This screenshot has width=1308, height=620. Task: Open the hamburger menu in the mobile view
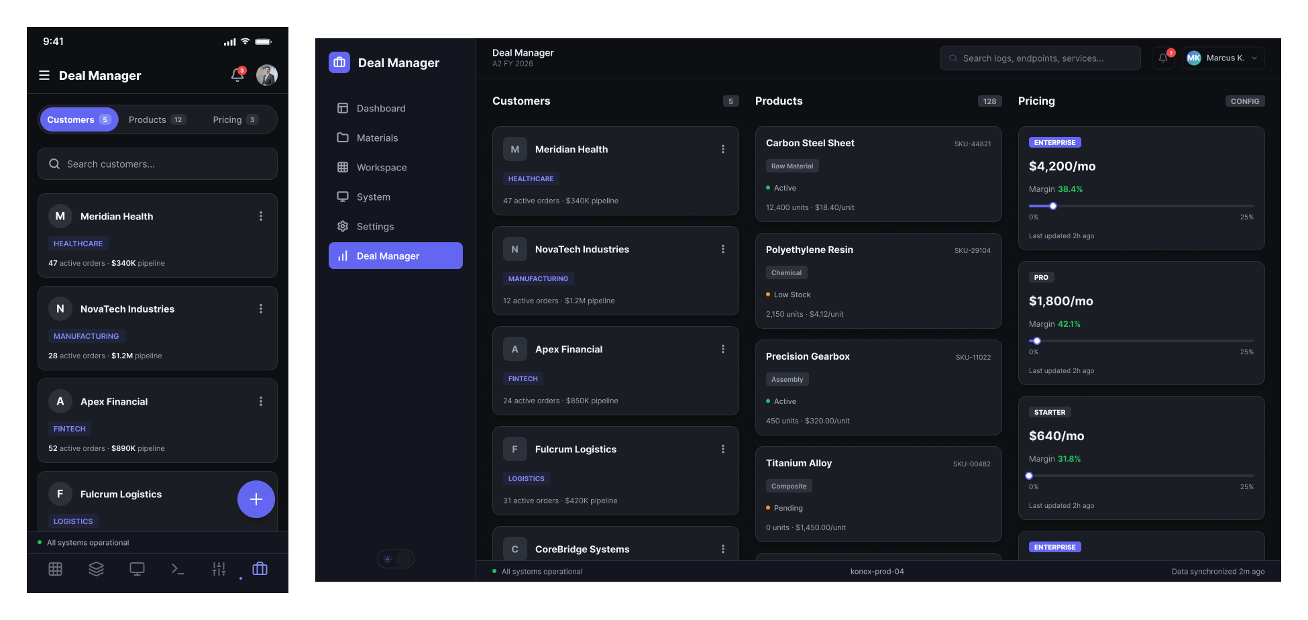click(44, 75)
